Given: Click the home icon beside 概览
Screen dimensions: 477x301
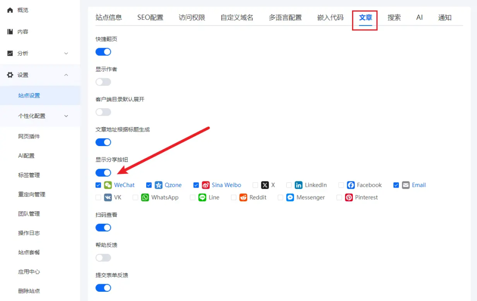Looking at the screenshot, I should 10,10.
